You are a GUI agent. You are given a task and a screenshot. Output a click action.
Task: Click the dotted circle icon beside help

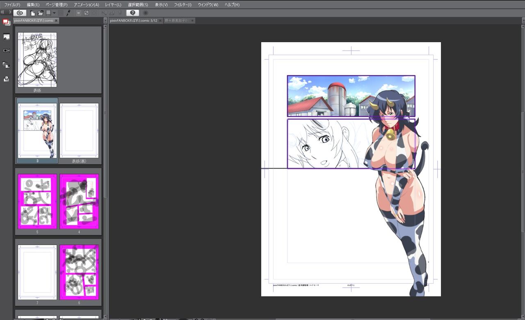[x=145, y=13]
